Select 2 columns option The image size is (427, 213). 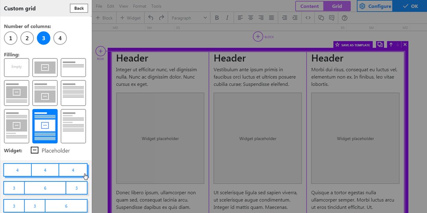click(x=27, y=38)
